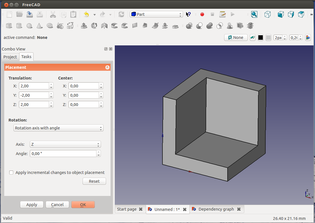Start macro recording with red dot

202,14
